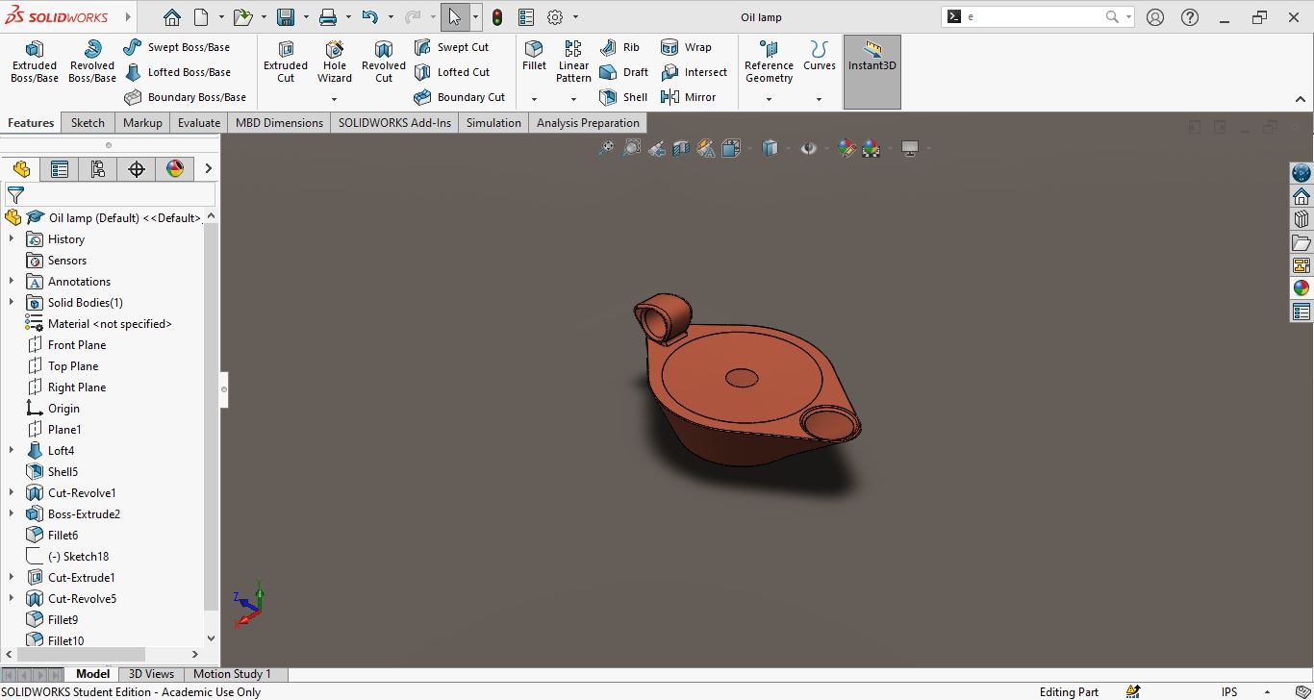Toggle Instant3D mode

[x=872, y=72]
